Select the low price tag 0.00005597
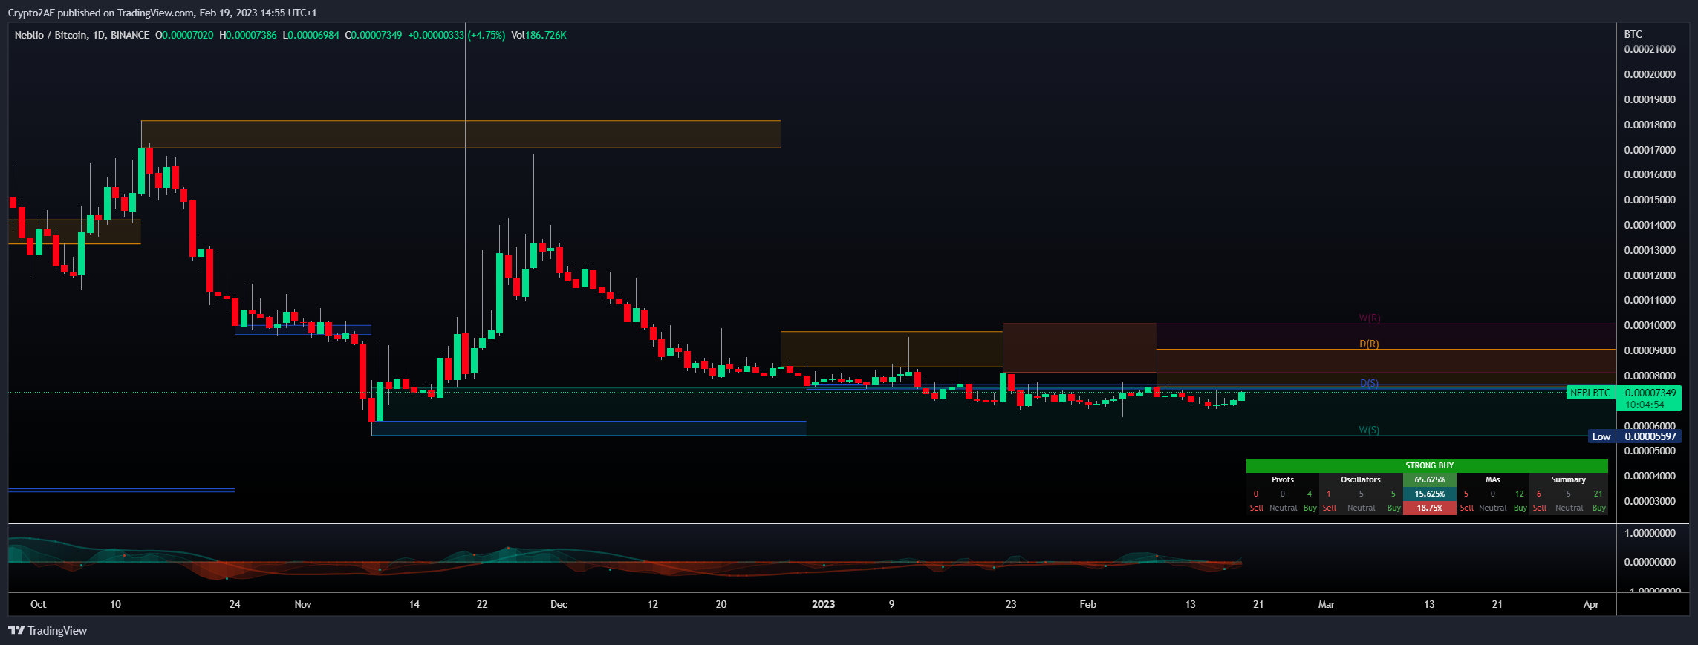Image resolution: width=1698 pixels, height=645 pixels. pyautogui.click(x=1650, y=436)
